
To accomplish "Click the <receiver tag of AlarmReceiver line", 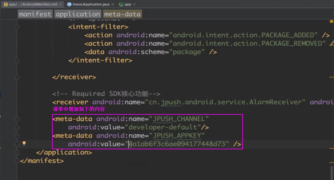I will pos(70,102).
